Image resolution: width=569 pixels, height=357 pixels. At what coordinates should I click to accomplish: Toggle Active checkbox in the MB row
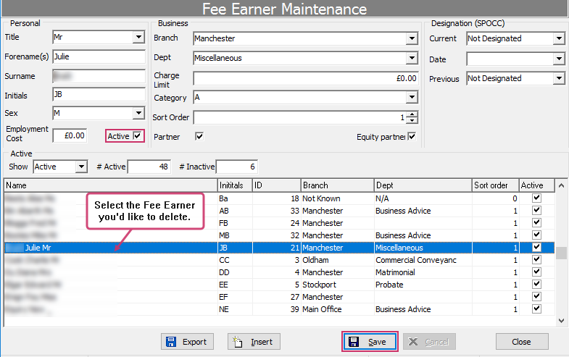[536, 235]
